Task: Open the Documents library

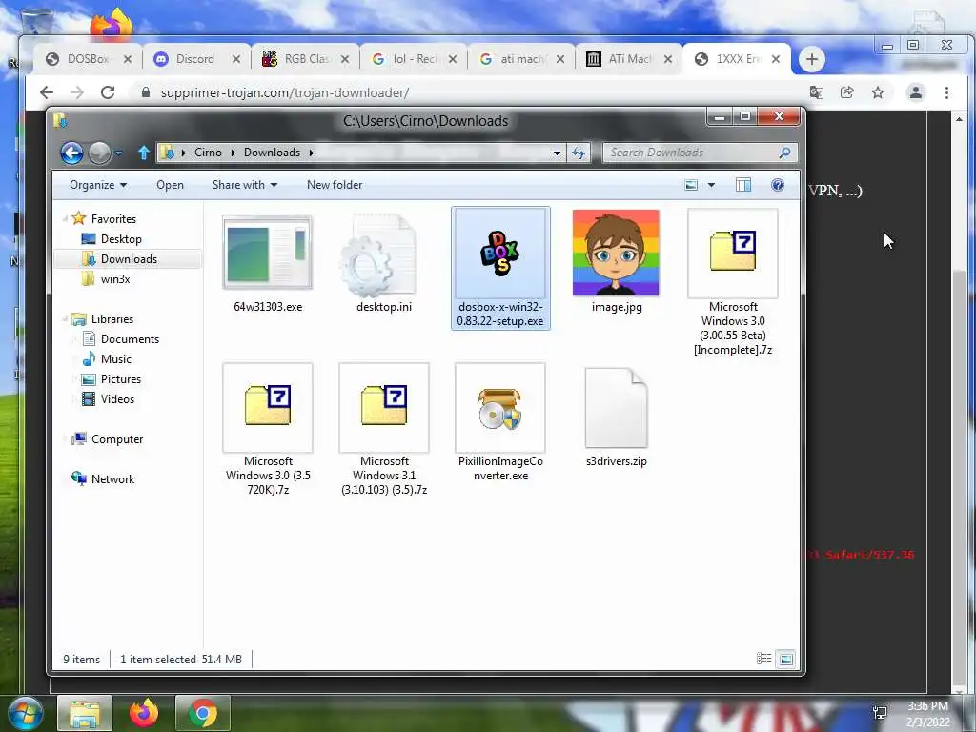Action: [130, 339]
